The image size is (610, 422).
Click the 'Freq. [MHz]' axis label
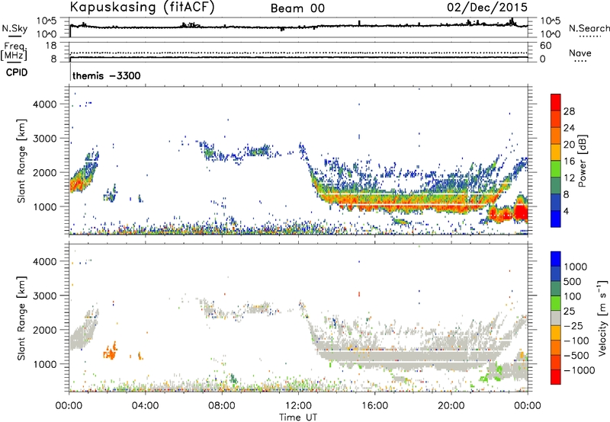(x=14, y=51)
